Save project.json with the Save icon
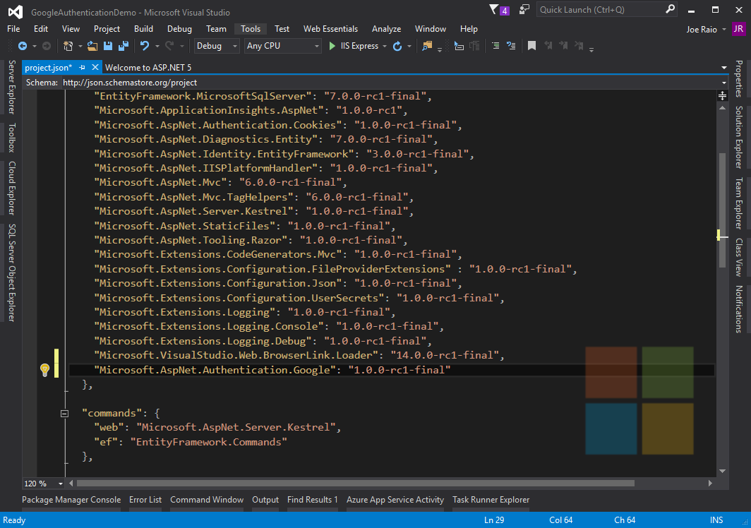Viewport: 751px width, 528px height. [x=108, y=46]
